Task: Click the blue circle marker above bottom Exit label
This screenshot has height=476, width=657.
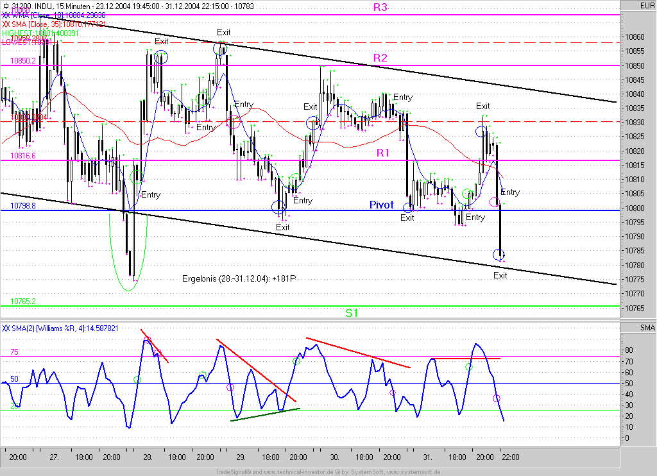Action: [499, 255]
